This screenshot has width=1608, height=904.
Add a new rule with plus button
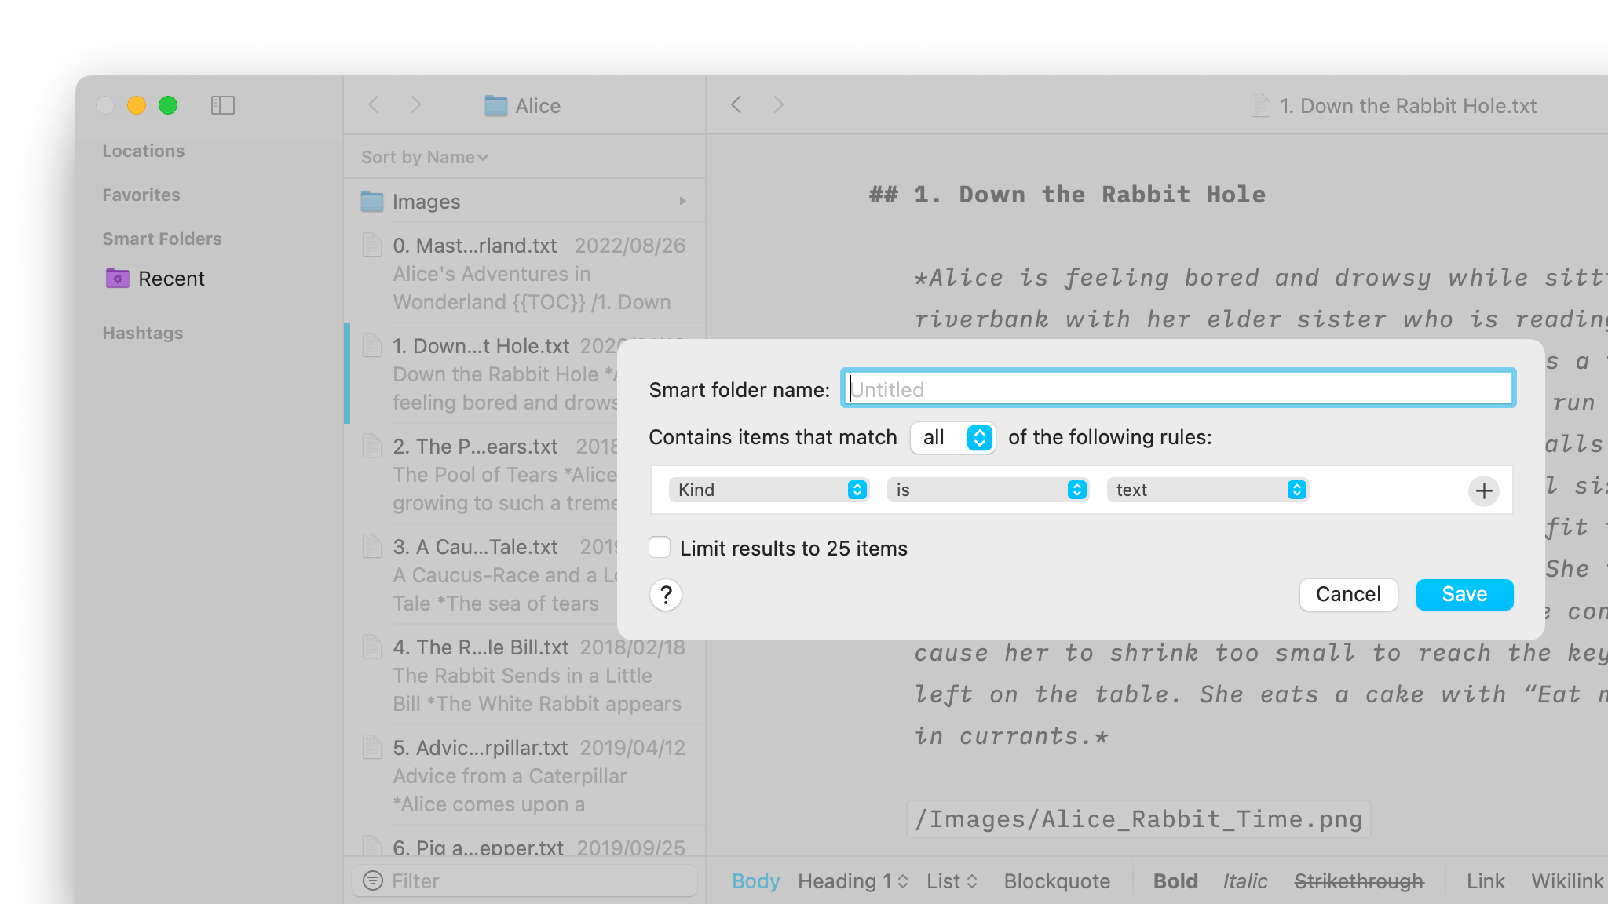1483,490
